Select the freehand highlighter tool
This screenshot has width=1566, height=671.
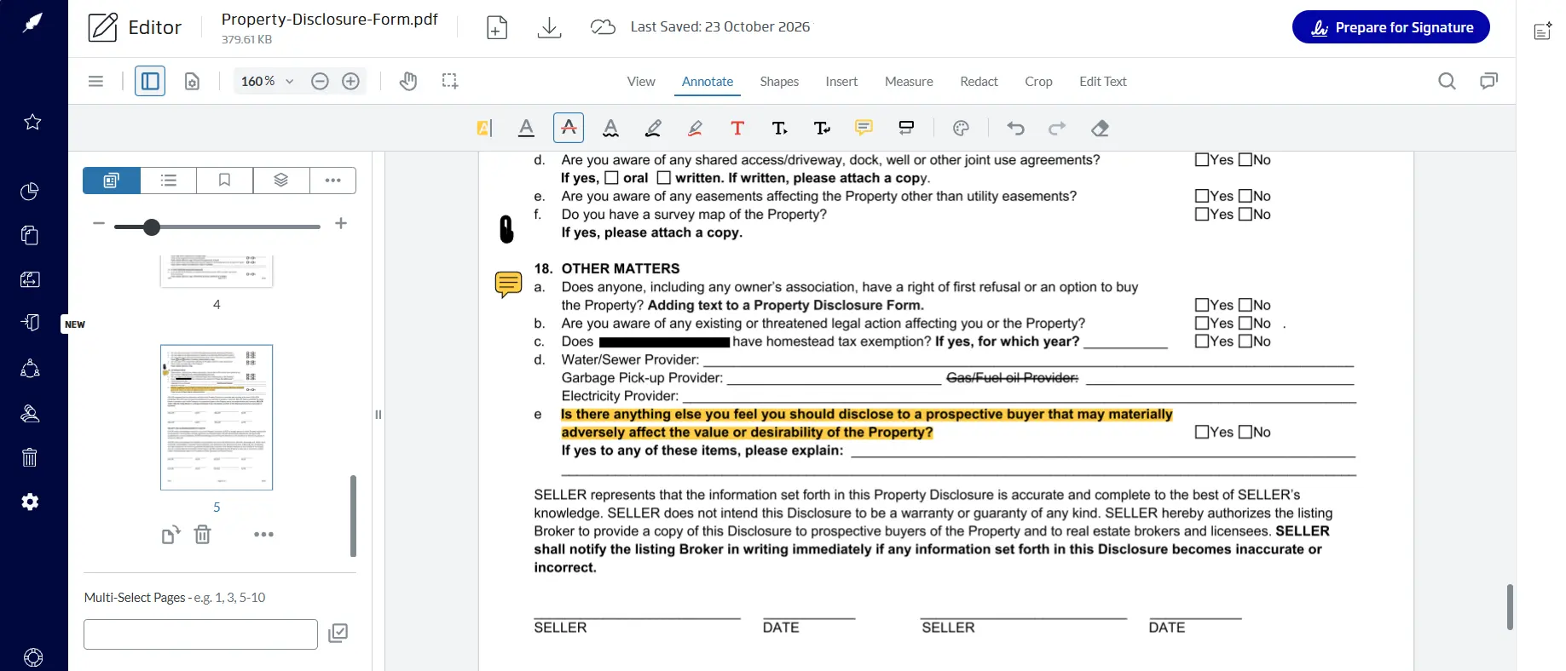tap(695, 129)
